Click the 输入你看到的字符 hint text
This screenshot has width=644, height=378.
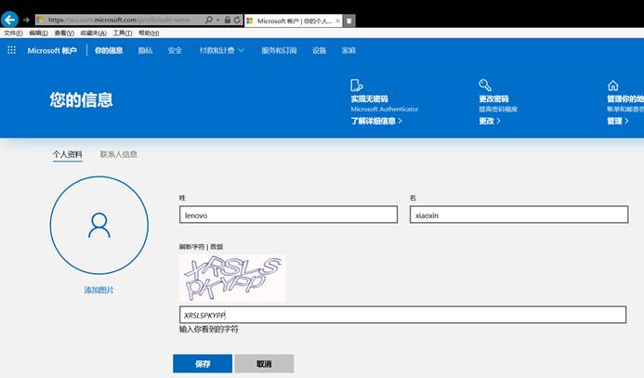point(209,329)
